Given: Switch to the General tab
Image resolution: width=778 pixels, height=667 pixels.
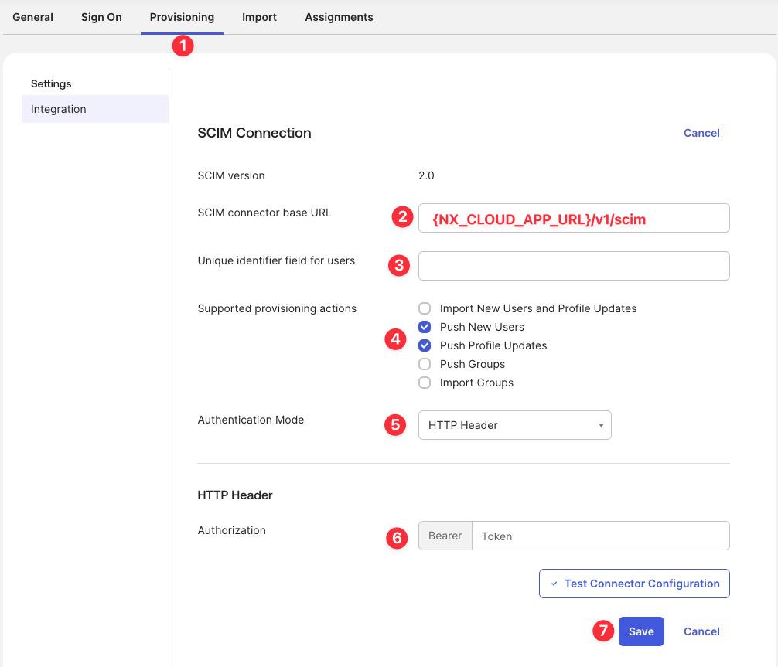Looking at the screenshot, I should click(x=32, y=17).
